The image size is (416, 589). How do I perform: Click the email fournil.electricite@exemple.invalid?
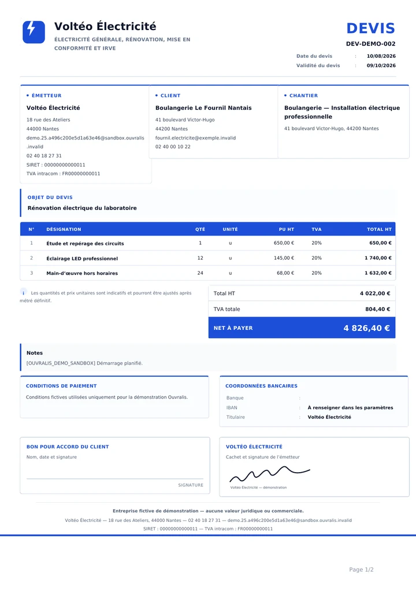click(x=195, y=138)
